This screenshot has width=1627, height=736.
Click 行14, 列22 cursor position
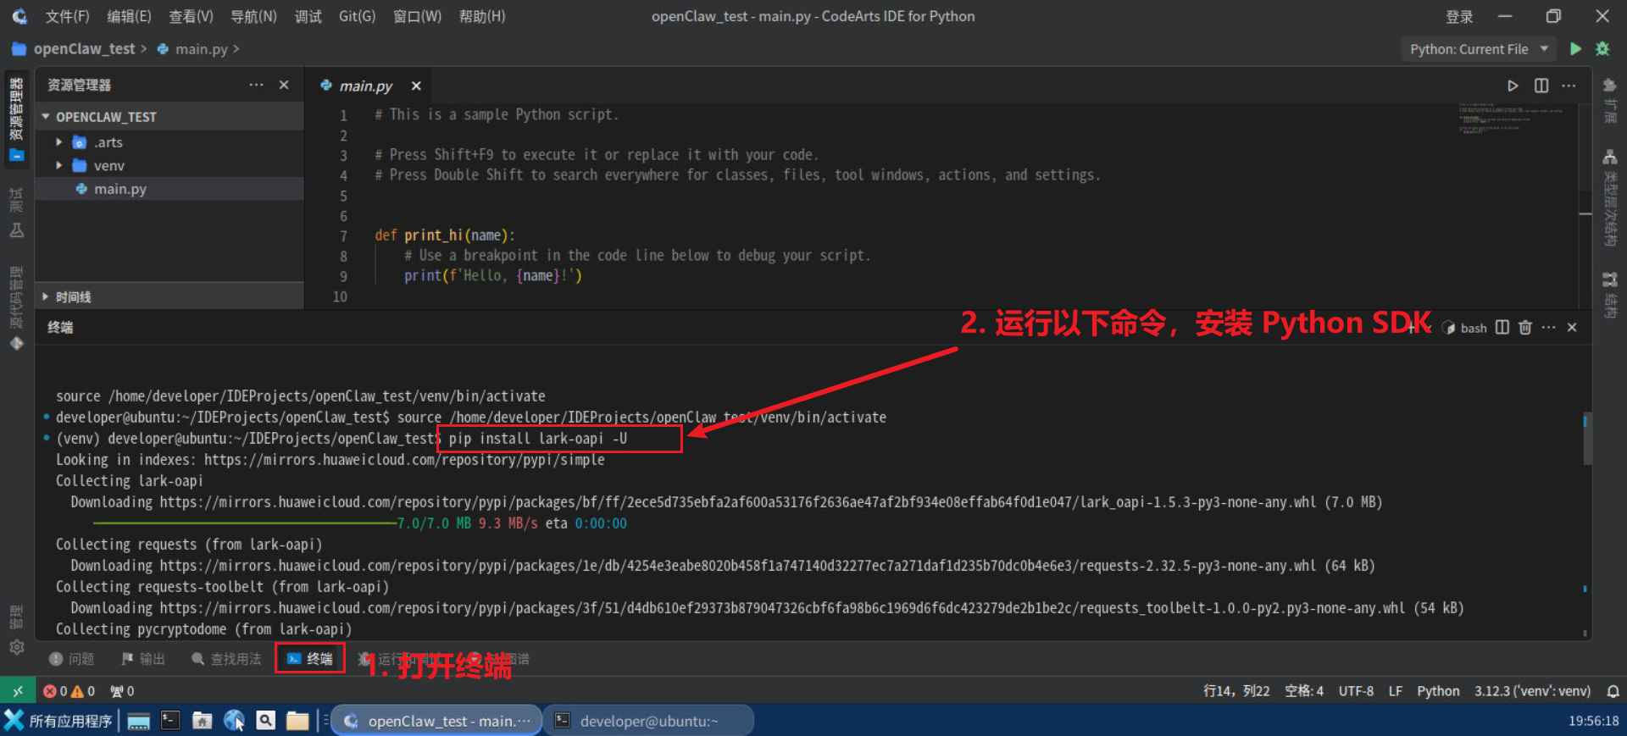(1236, 691)
